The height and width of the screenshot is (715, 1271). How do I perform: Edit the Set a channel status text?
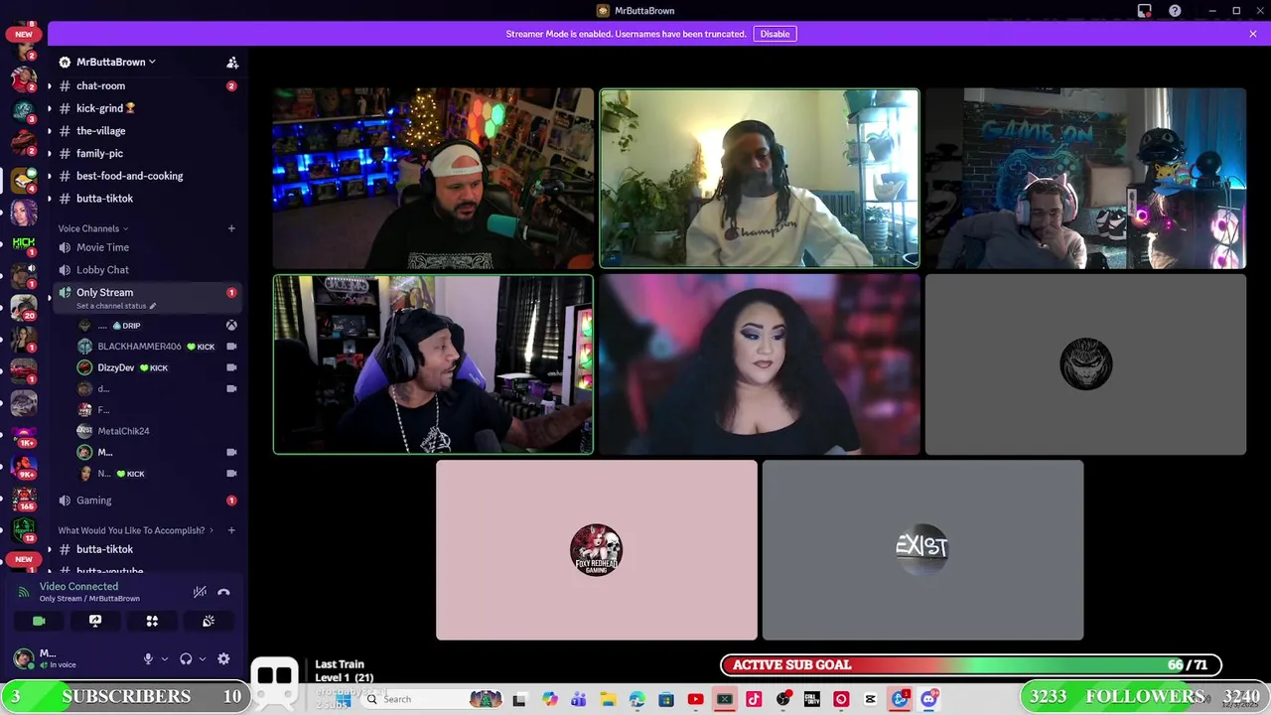click(x=115, y=306)
